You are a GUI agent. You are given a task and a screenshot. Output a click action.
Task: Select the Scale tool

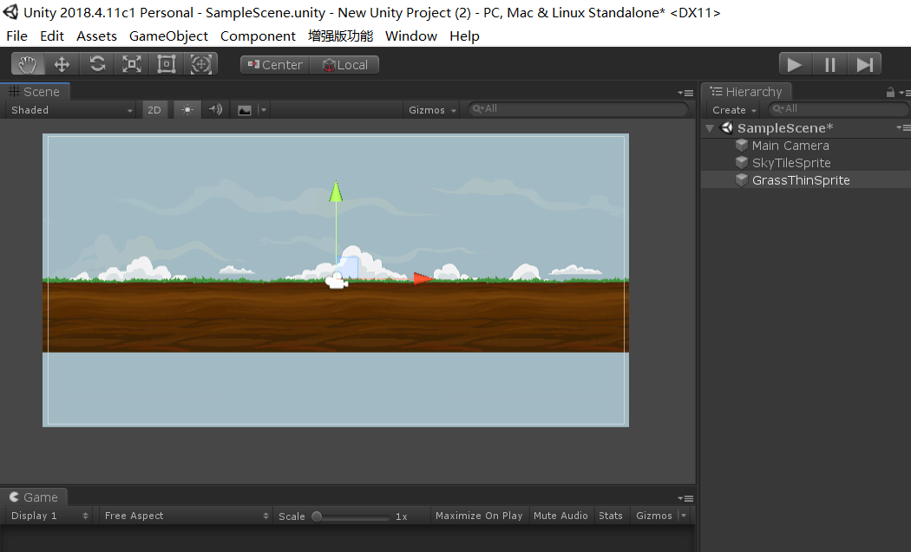pos(131,63)
